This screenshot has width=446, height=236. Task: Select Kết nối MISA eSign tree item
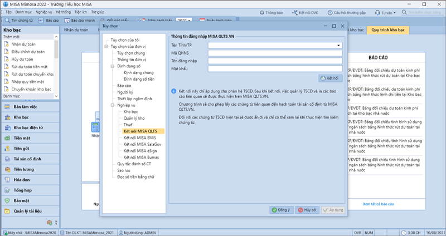click(x=140, y=151)
